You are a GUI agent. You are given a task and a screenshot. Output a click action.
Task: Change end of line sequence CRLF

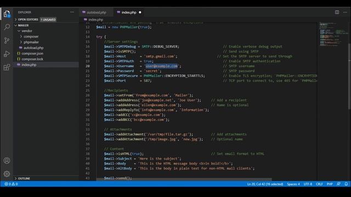(x=319, y=184)
